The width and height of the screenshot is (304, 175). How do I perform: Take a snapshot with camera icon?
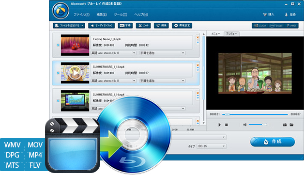click(x=285, y=125)
